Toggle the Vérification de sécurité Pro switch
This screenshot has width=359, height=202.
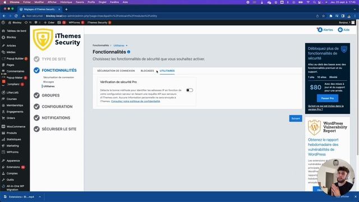click(190, 90)
